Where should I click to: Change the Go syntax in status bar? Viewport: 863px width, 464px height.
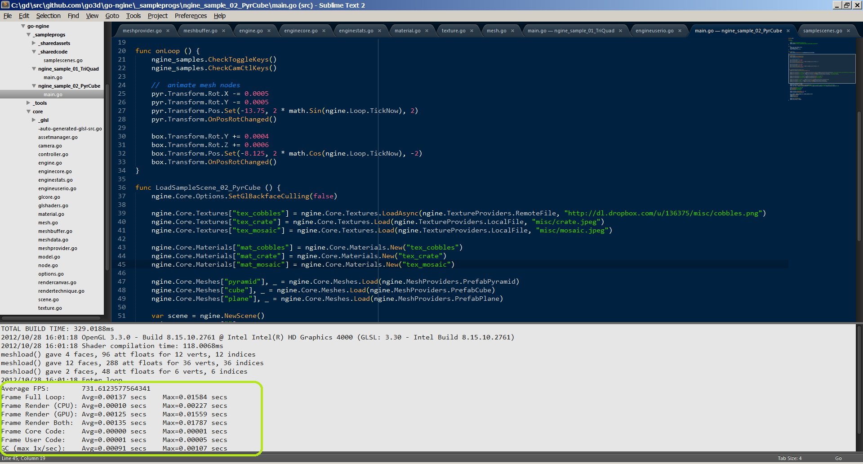point(838,458)
